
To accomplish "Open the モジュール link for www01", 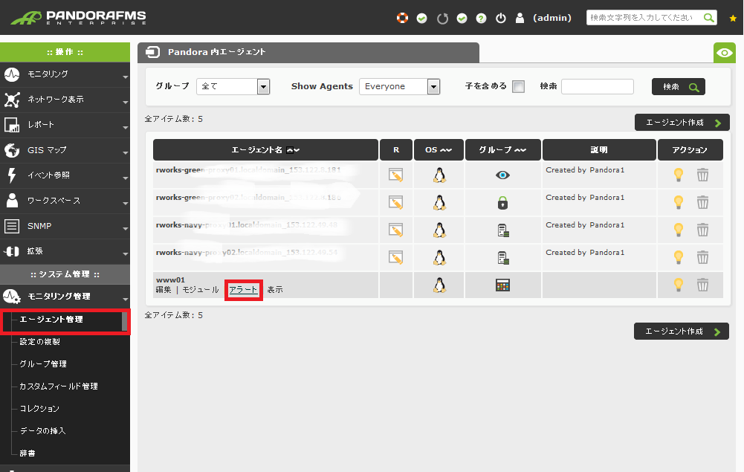I will pos(201,289).
